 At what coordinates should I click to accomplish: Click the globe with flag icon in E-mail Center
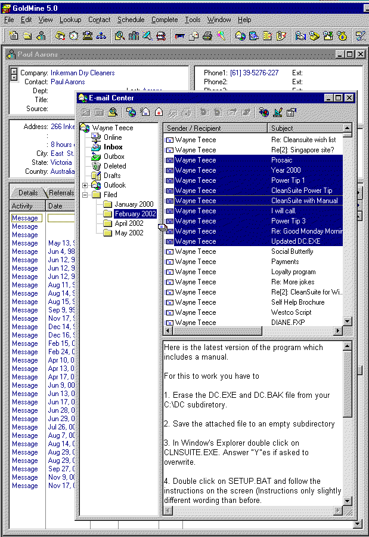263,112
